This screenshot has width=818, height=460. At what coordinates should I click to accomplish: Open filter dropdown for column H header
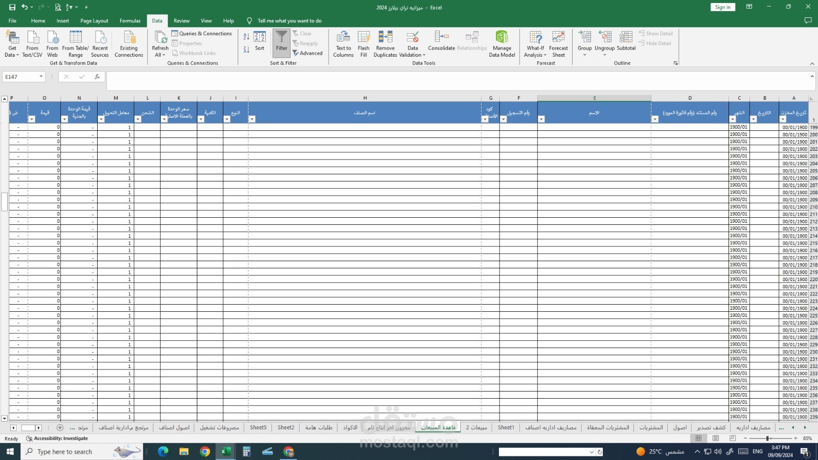[x=252, y=119]
